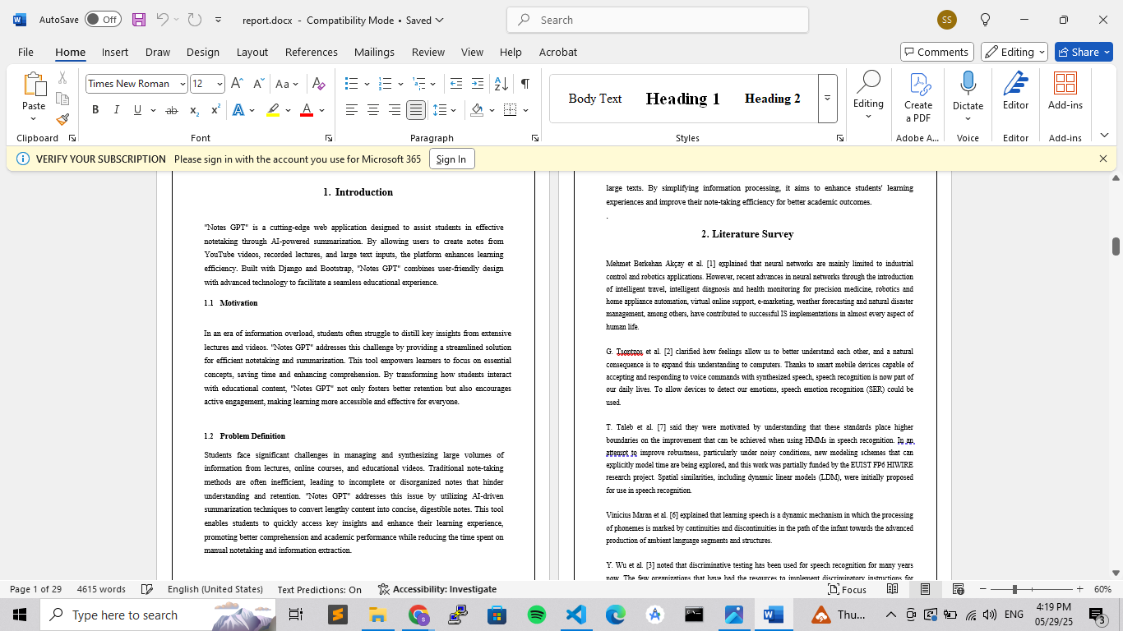Open the Editor pen tool
1123x631 pixels.
[x=1015, y=92]
